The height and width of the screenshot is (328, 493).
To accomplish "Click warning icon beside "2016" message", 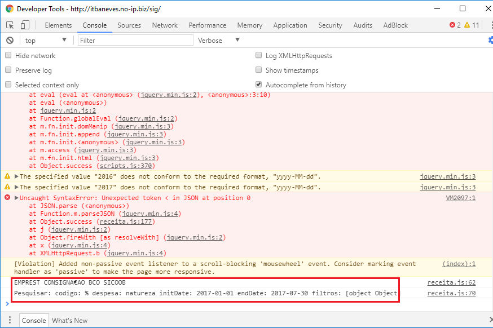I will (7, 176).
